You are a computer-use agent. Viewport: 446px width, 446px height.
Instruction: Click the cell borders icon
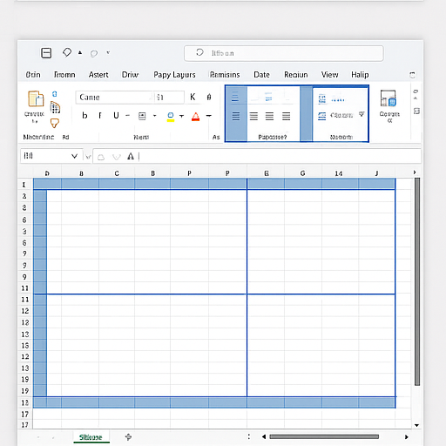pyautogui.click(x=142, y=116)
